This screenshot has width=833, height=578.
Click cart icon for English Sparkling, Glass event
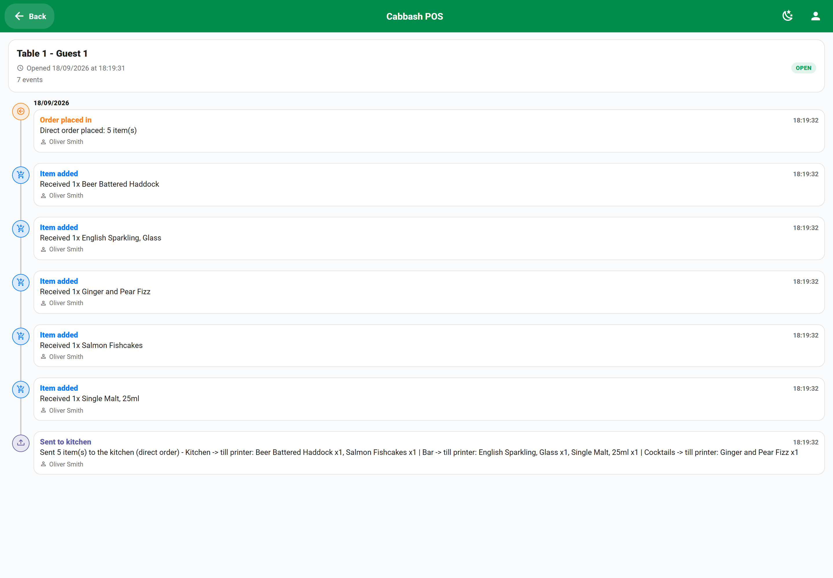pos(21,229)
